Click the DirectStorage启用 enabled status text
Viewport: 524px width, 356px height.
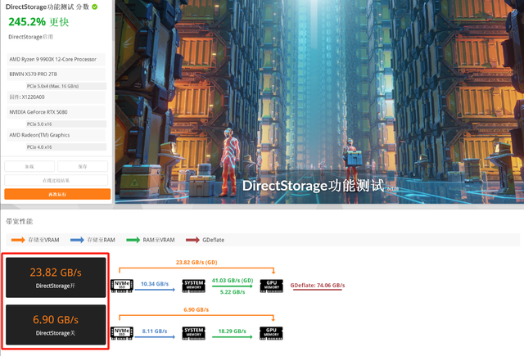[31, 37]
